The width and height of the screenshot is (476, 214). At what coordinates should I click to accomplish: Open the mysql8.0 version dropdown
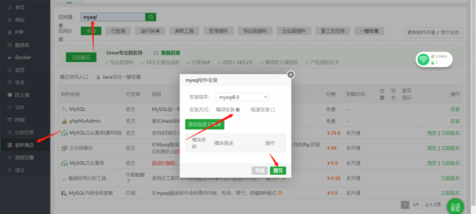(x=242, y=97)
